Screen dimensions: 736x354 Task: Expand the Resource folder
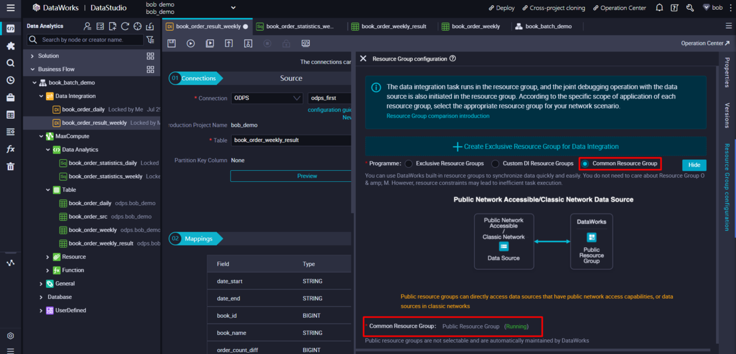48,257
